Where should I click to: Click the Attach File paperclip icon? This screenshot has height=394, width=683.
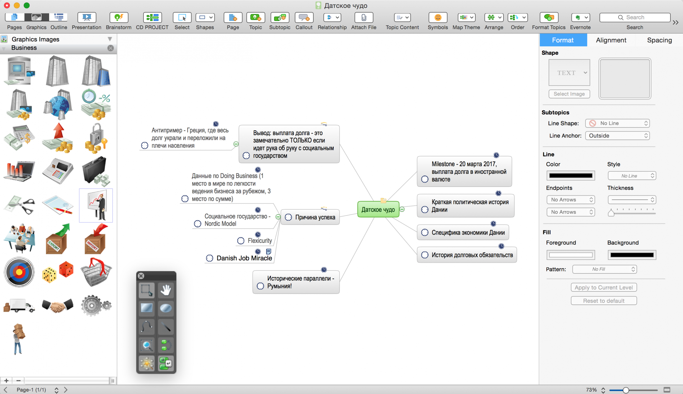(364, 18)
